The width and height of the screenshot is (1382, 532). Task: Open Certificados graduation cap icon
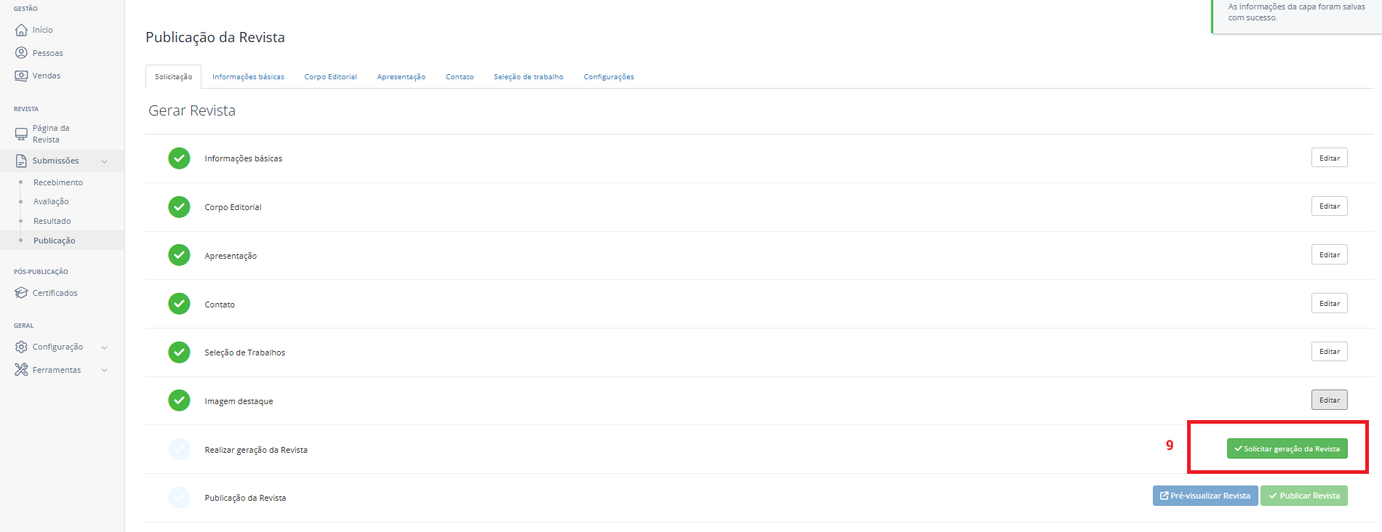pos(21,293)
